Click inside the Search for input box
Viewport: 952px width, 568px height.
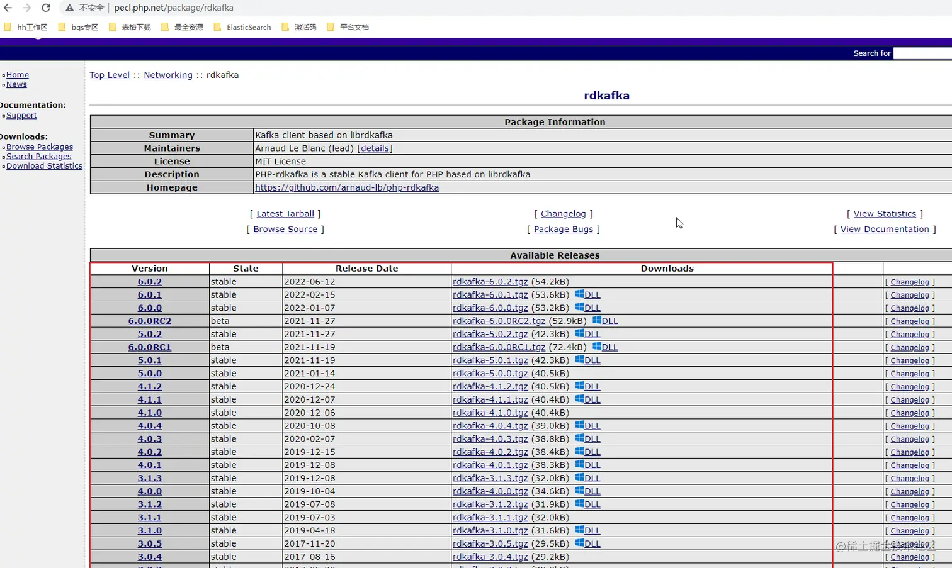point(923,53)
